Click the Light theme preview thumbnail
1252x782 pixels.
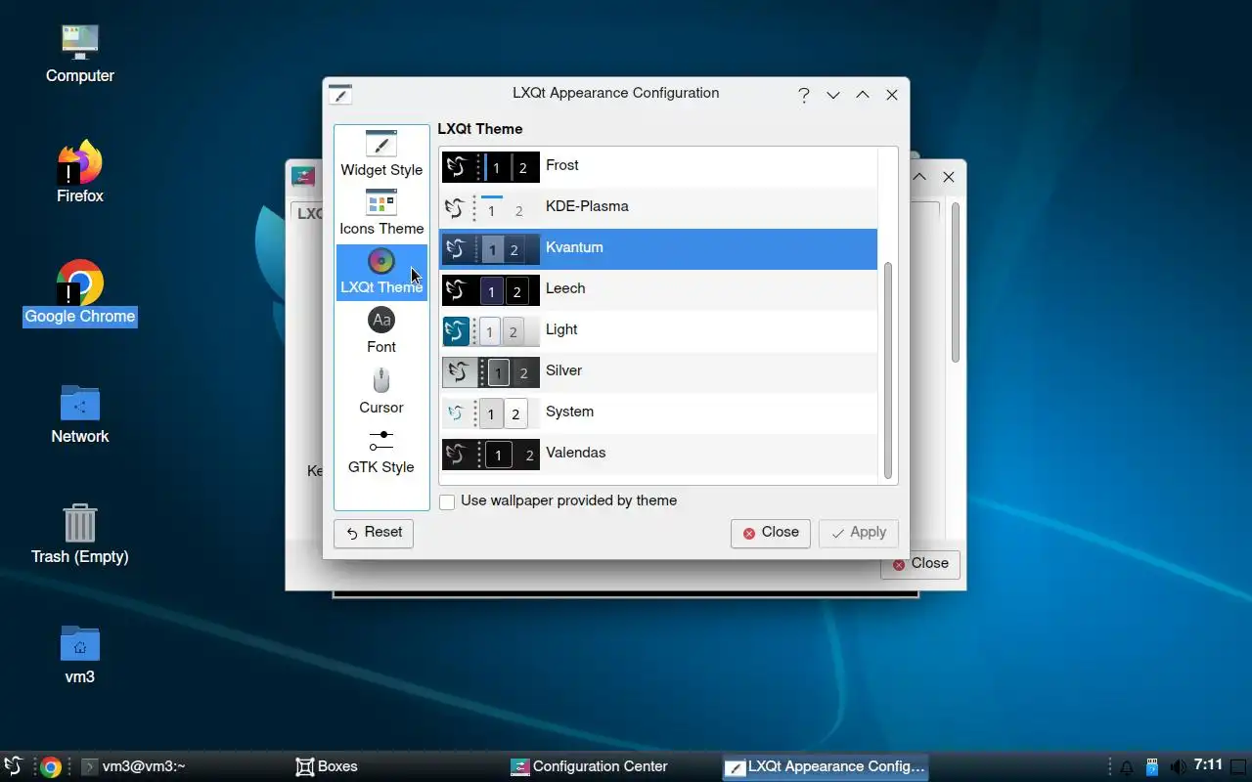[491, 331]
